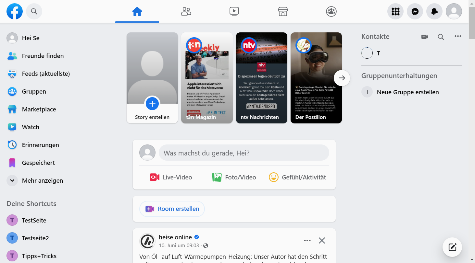
Task: Open the Marketplace tab
Action: coord(283,12)
